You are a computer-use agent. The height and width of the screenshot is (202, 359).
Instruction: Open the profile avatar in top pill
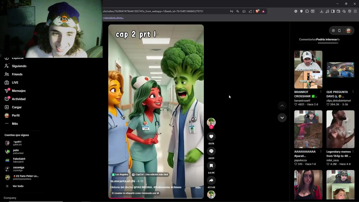(x=349, y=31)
